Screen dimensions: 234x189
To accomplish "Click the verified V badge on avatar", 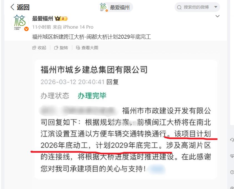I will tap(26, 29).
